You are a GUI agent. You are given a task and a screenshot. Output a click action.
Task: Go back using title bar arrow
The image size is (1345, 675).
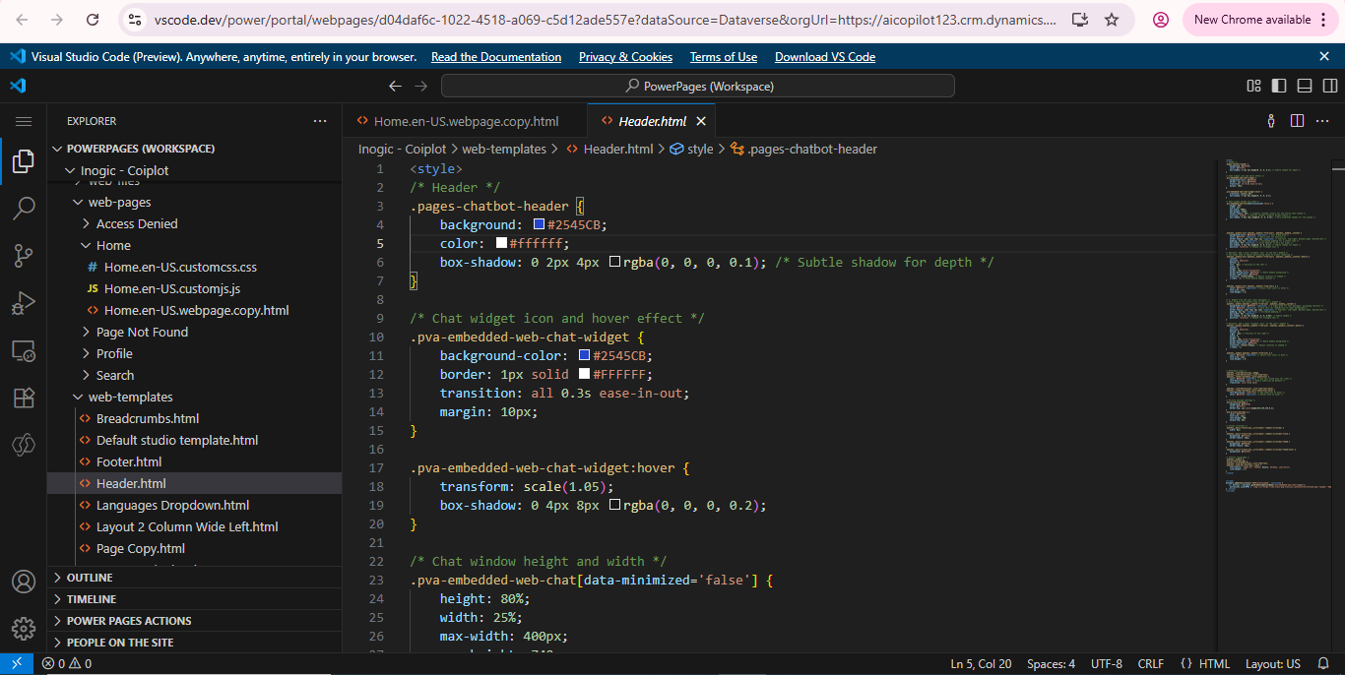(395, 86)
